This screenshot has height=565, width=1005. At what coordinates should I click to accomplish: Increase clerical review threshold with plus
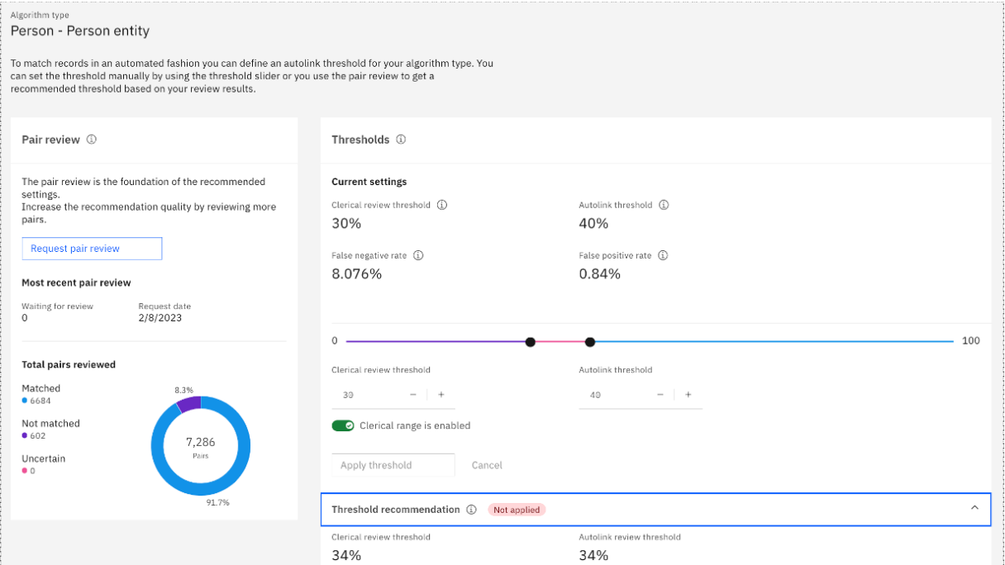click(x=441, y=395)
